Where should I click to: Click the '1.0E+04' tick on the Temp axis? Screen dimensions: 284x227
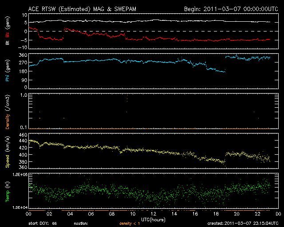(x=20, y=207)
